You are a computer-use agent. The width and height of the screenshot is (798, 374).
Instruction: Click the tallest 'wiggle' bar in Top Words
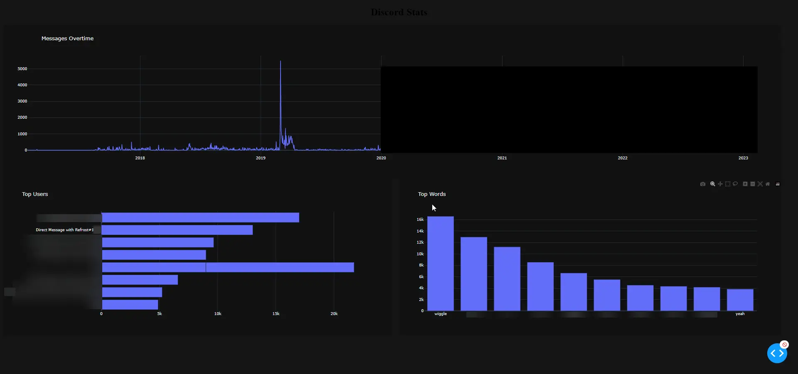441,263
